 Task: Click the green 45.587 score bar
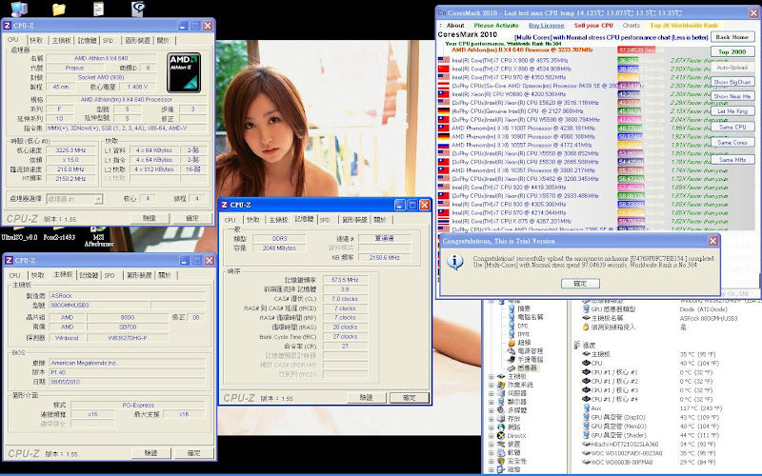pyautogui.click(x=630, y=111)
